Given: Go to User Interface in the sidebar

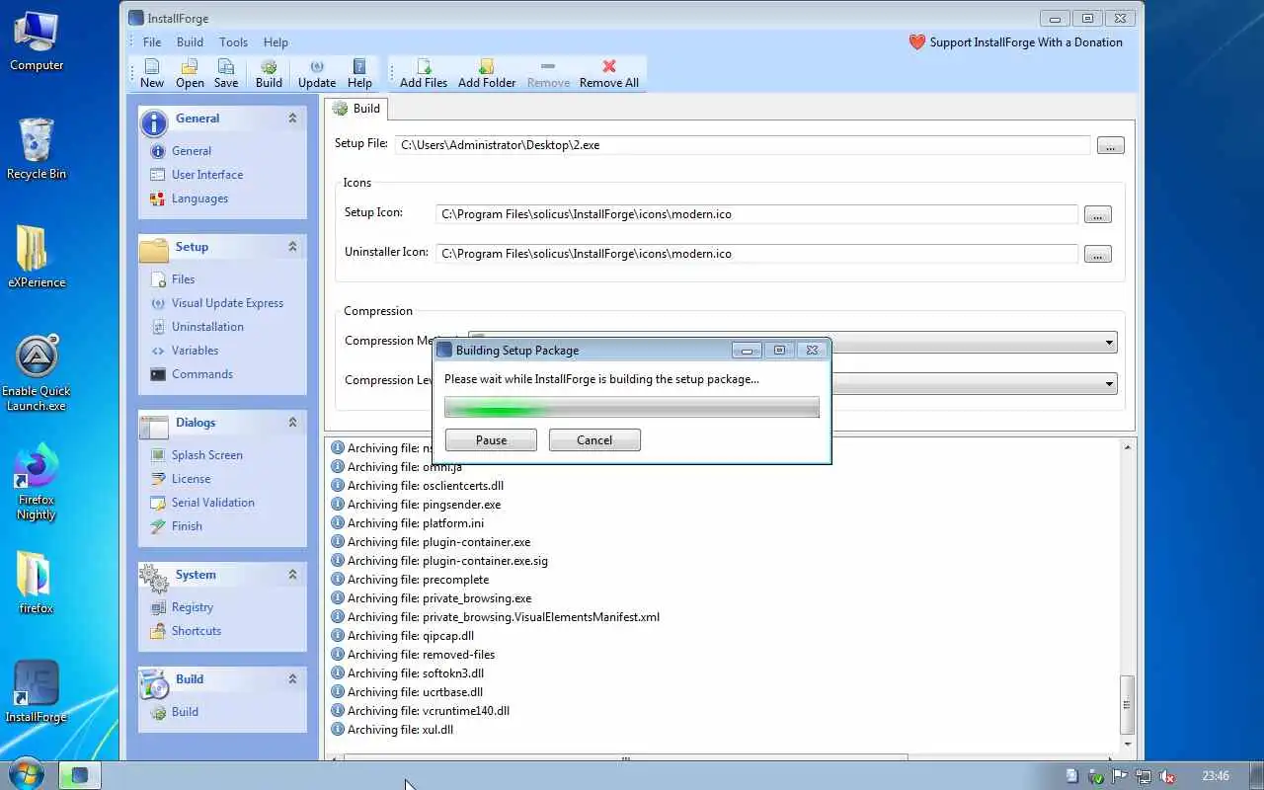Looking at the screenshot, I should (x=207, y=175).
